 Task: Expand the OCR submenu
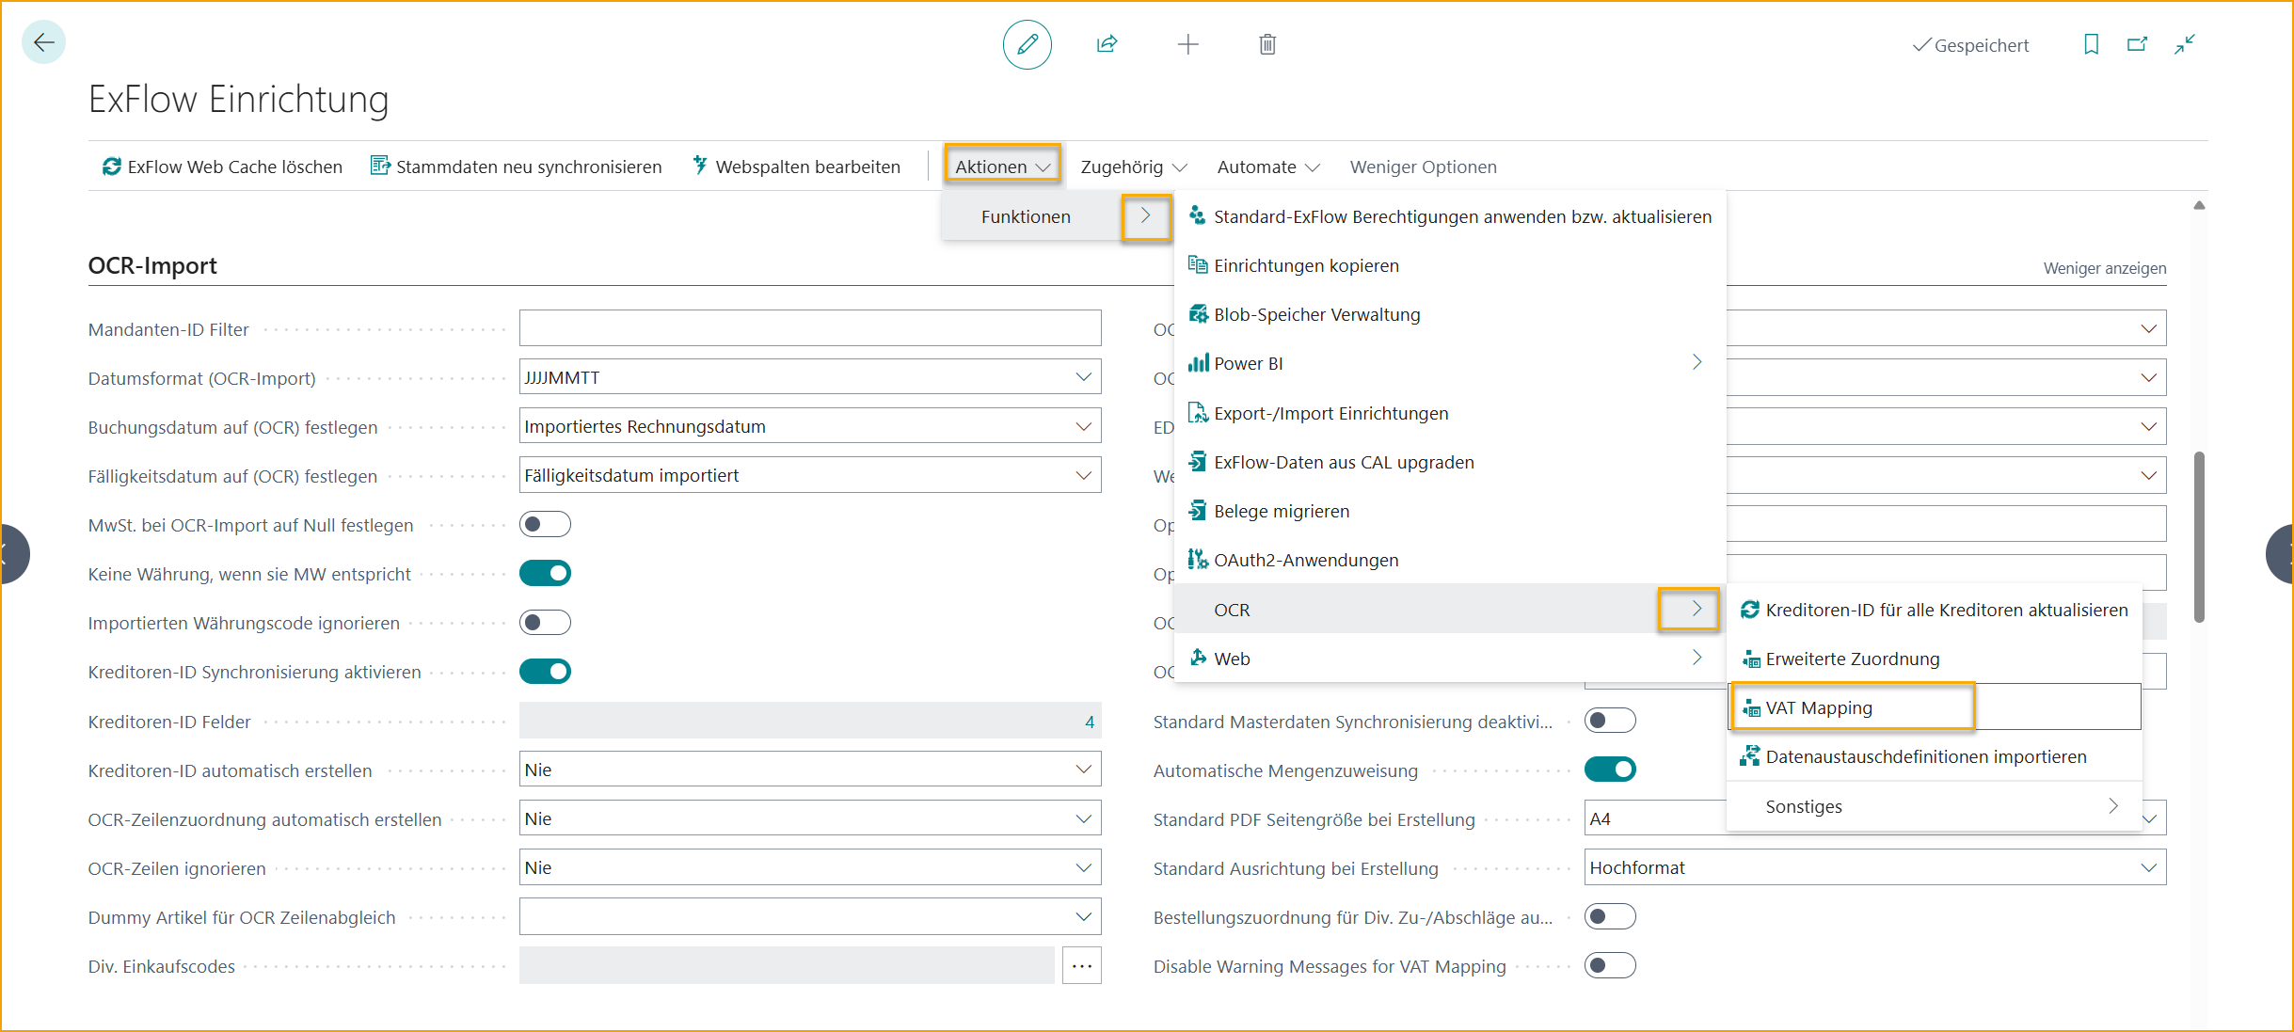1450,610
